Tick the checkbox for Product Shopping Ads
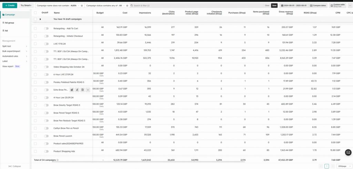This screenshot has width=353, height=169. pyautogui.click(x=35, y=151)
